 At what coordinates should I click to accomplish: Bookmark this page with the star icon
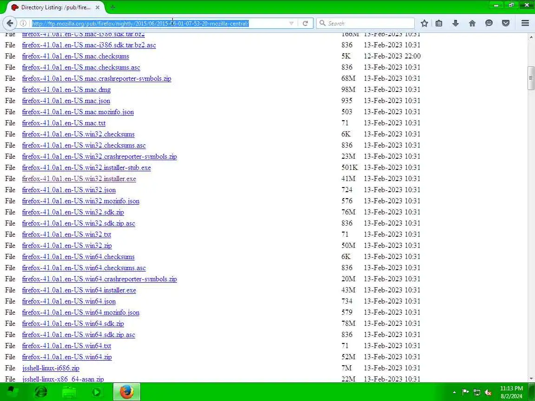[424, 23]
